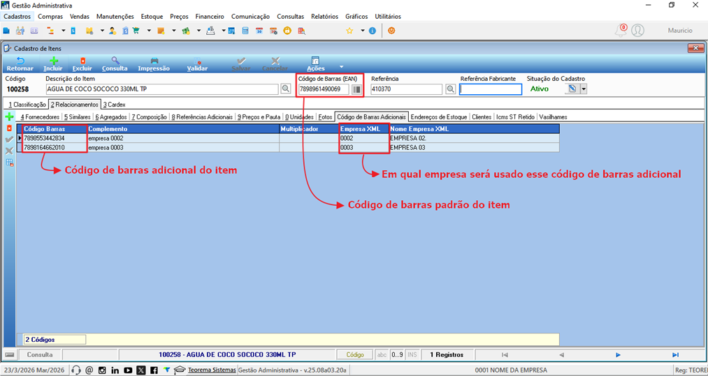Click the orange power icon
Viewport: 708px width, 376px height.
point(391,31)
